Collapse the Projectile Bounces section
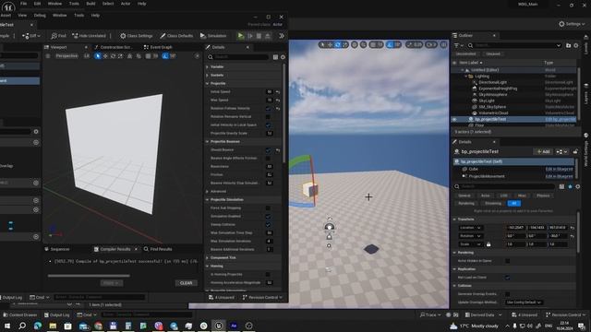Image resolution: width=591 pixels, height=332 pixels. 207,141
